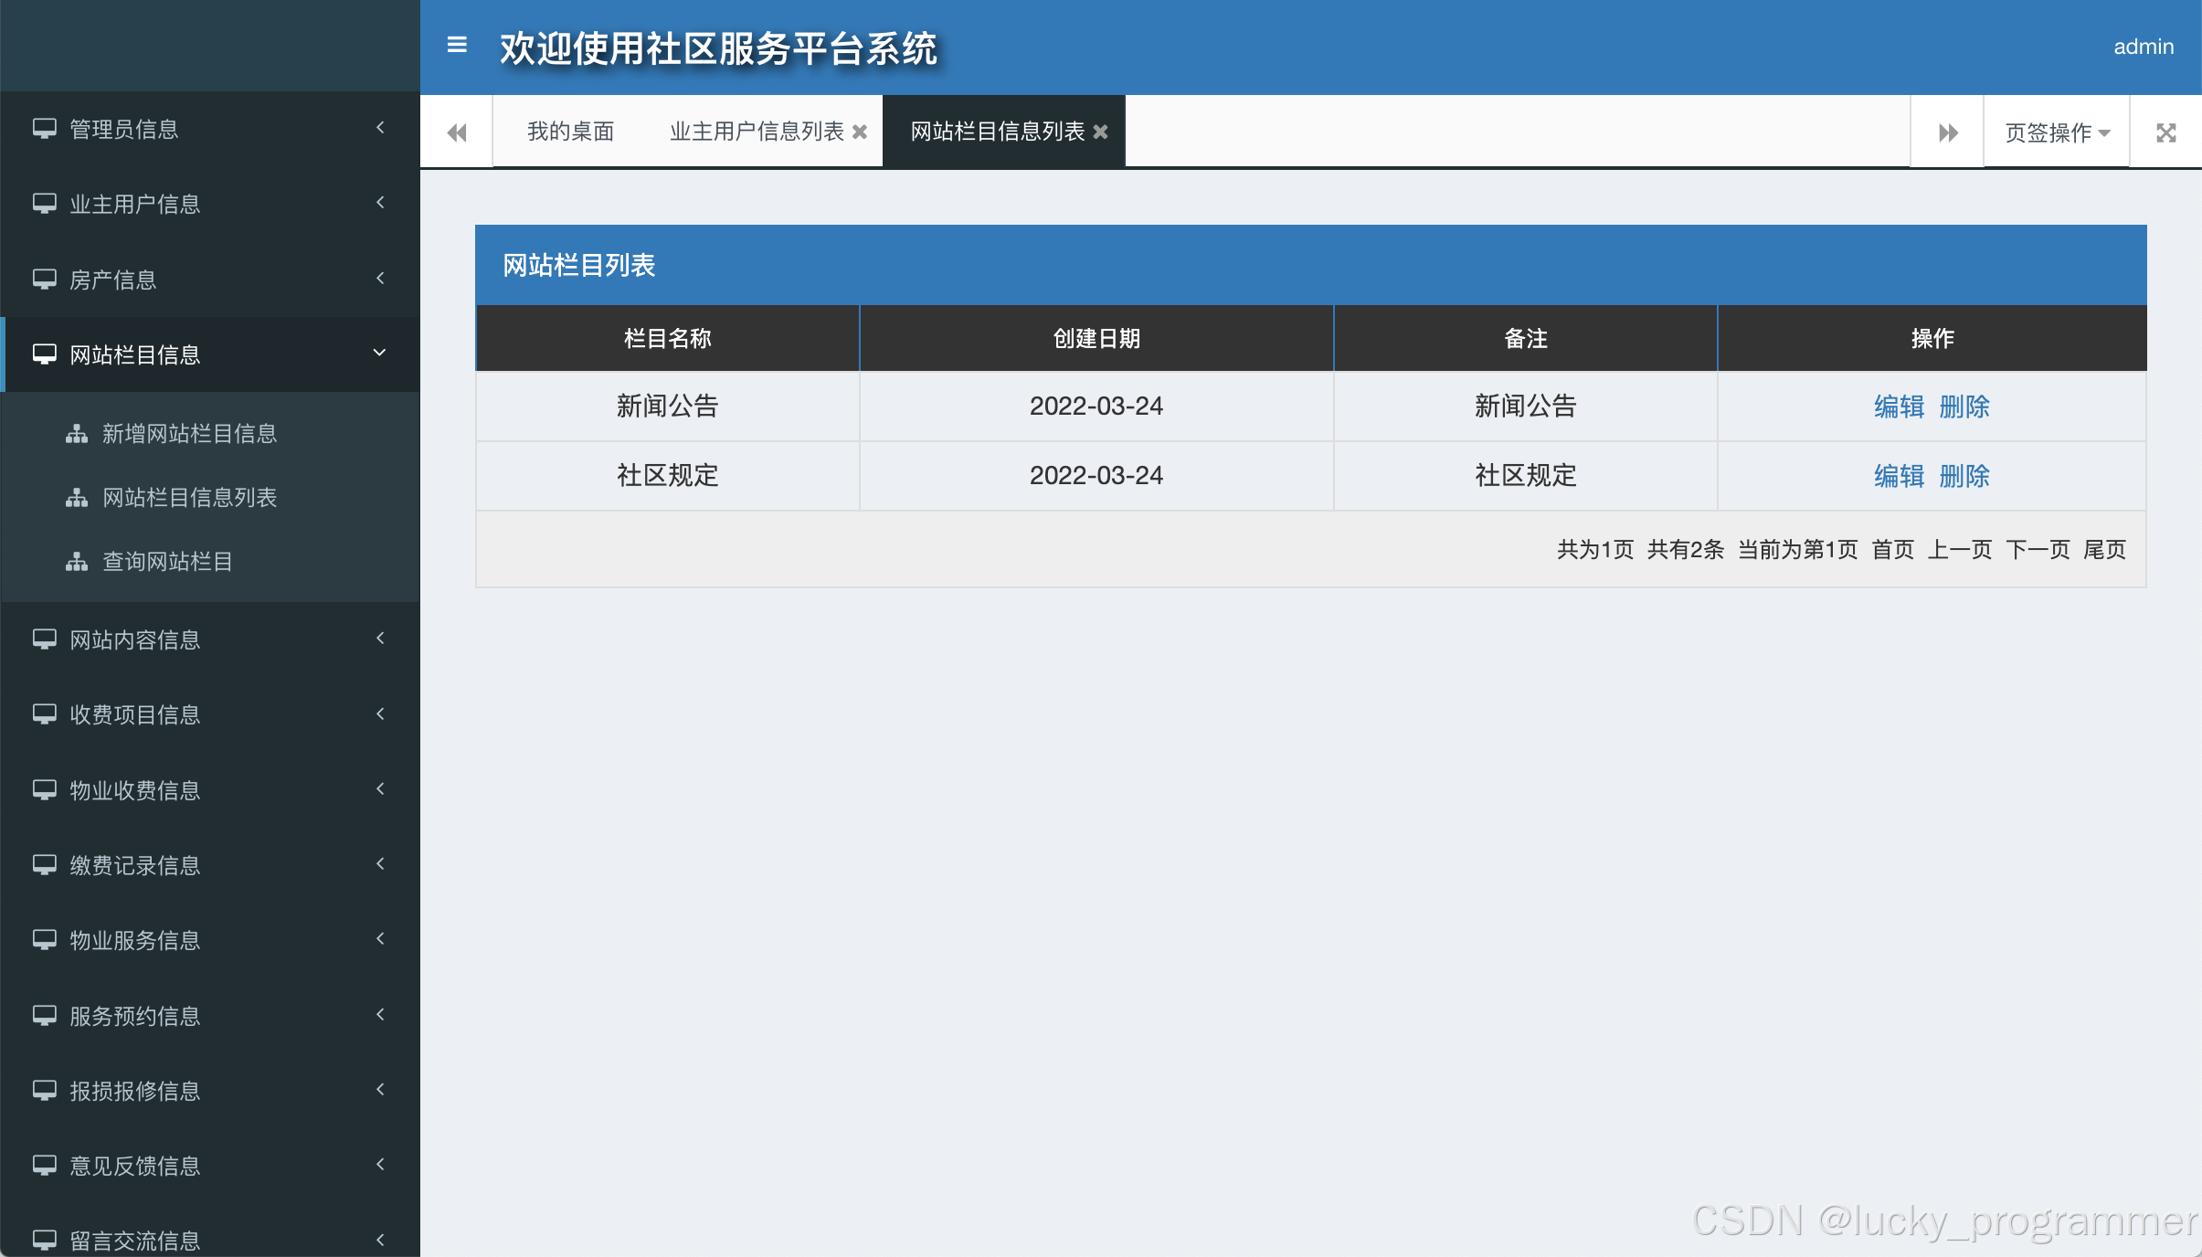Switch to the 我的桌面 tab

click(570, 132)
